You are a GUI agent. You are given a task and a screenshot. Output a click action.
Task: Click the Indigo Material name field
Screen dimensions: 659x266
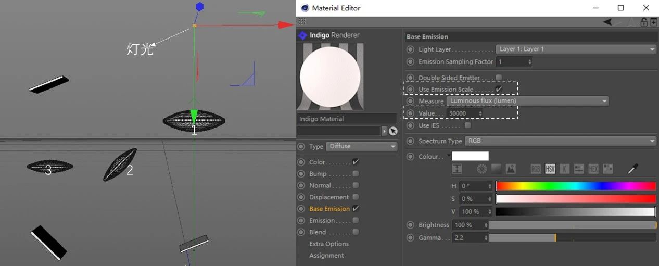click(347, 119)
